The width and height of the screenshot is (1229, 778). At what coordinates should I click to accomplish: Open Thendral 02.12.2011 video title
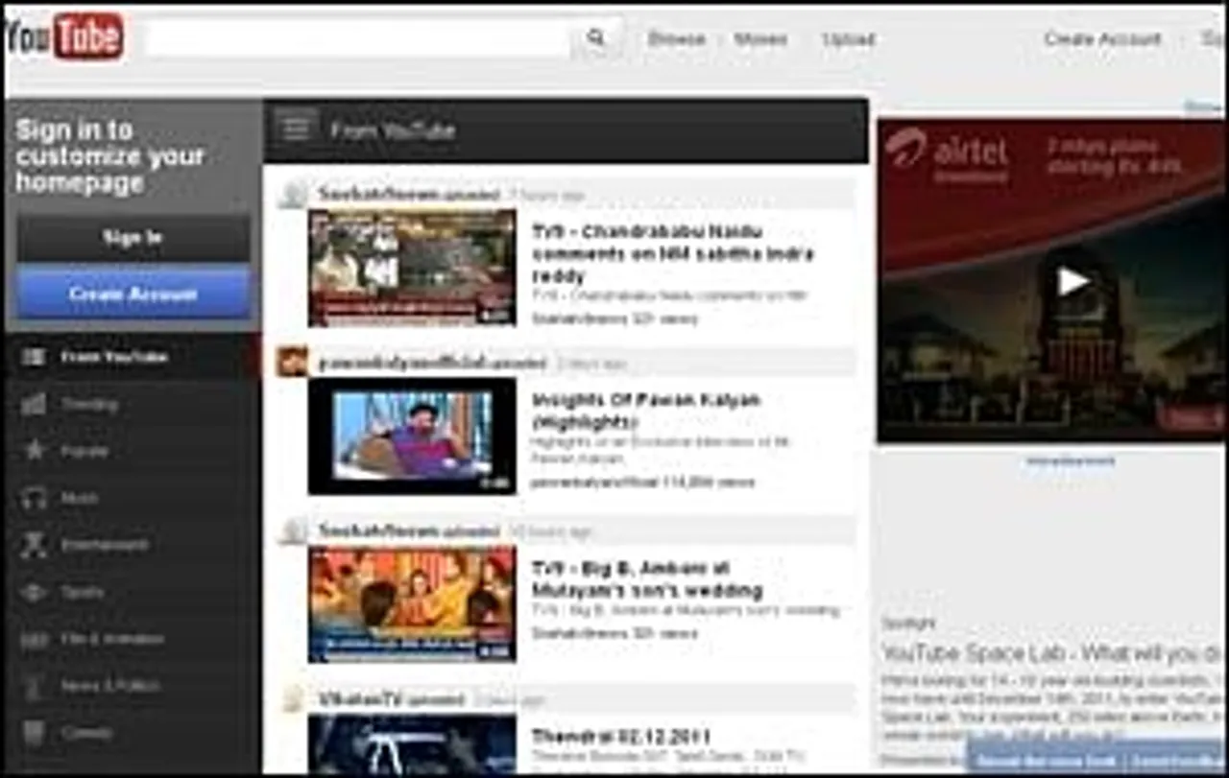tap(621, 737)
